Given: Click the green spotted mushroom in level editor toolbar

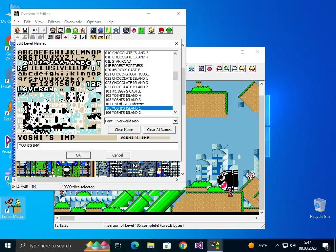Looking at the screenshot, I should point(227,69).
